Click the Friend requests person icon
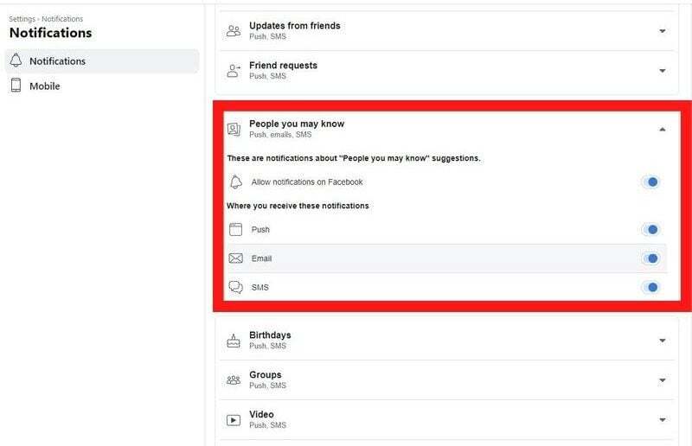Image resolution: width=692 pixels, height=446 pixels. coord(234,71)
